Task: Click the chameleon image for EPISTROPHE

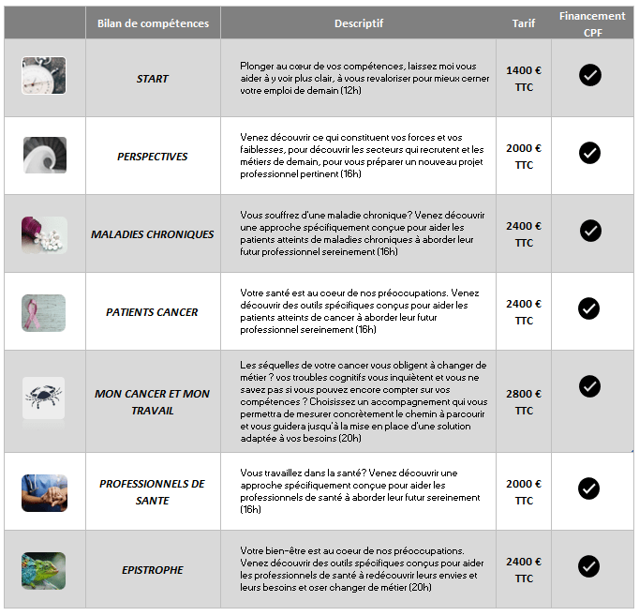Action: 44,570
